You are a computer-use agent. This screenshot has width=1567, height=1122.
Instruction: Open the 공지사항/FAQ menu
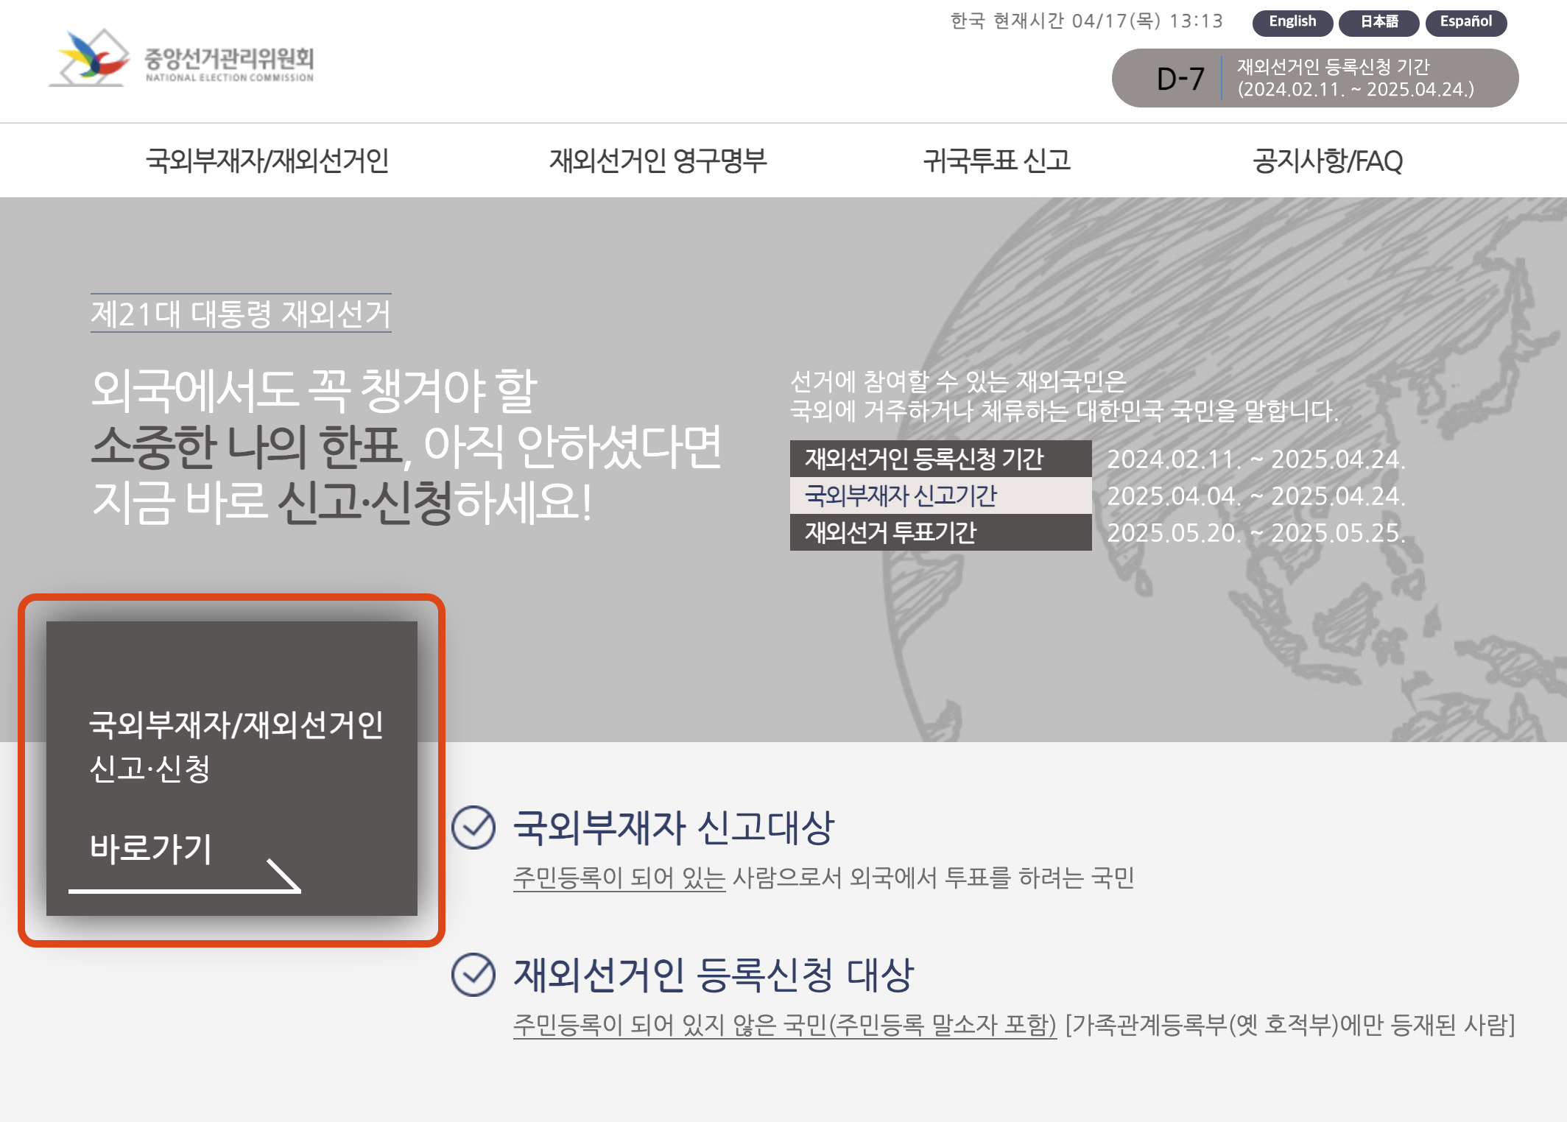click(x=1328, y=160)
